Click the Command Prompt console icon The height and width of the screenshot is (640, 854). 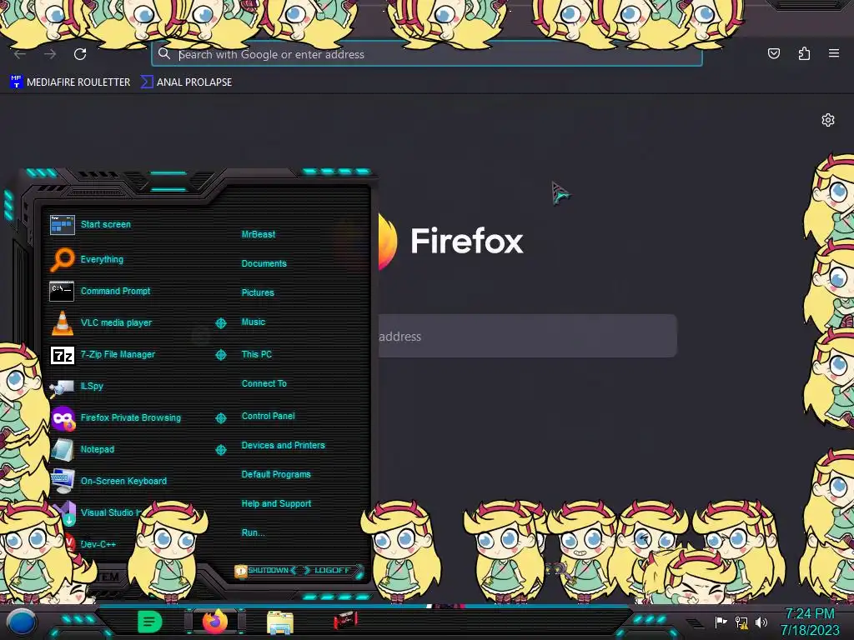(62, 291)
